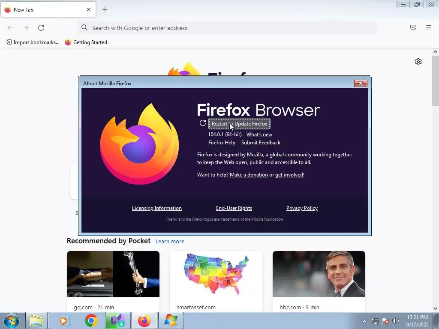Image resolution: width=439 pixels, height=329 pixels.
Task: Click the volume speaker tray icon
Action: pos(396,321)
